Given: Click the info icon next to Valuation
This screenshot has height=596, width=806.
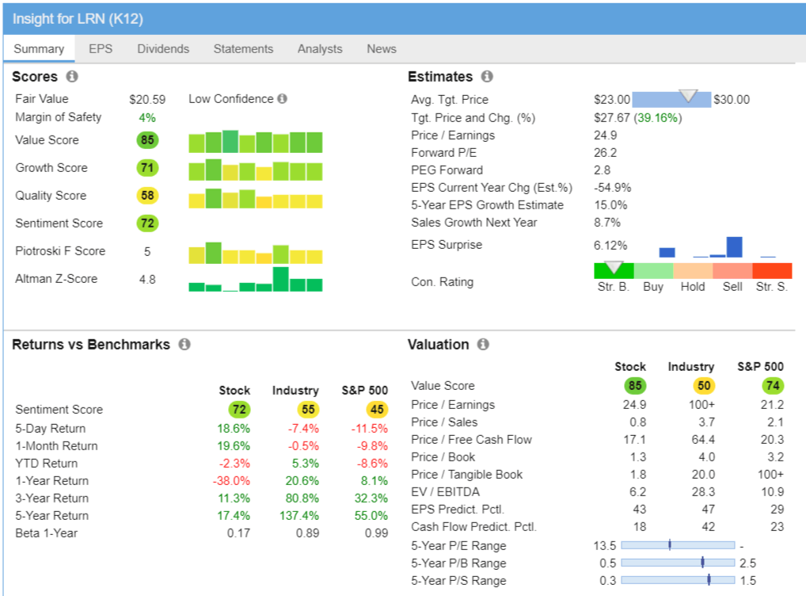Looking at the screenshot, I should (x=483, y=344).
